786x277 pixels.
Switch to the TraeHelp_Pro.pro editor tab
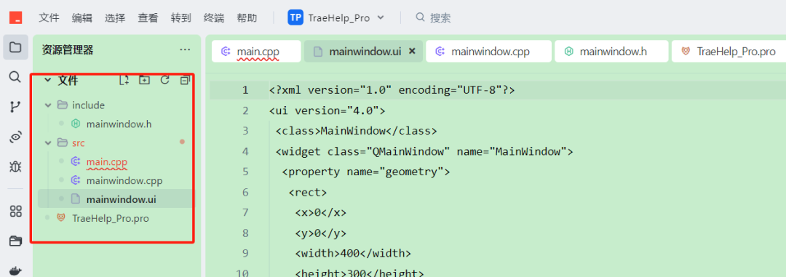tap(729, 51)
